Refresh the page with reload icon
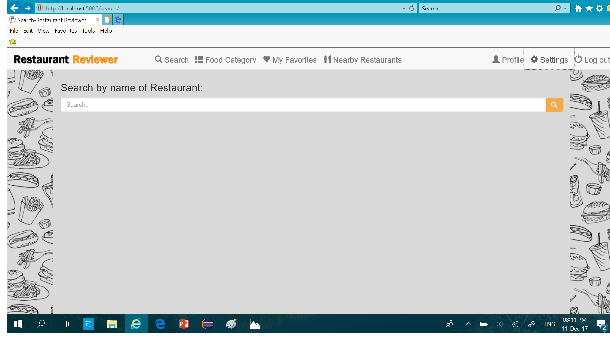The image size is (610, 343). coord(412,8)
